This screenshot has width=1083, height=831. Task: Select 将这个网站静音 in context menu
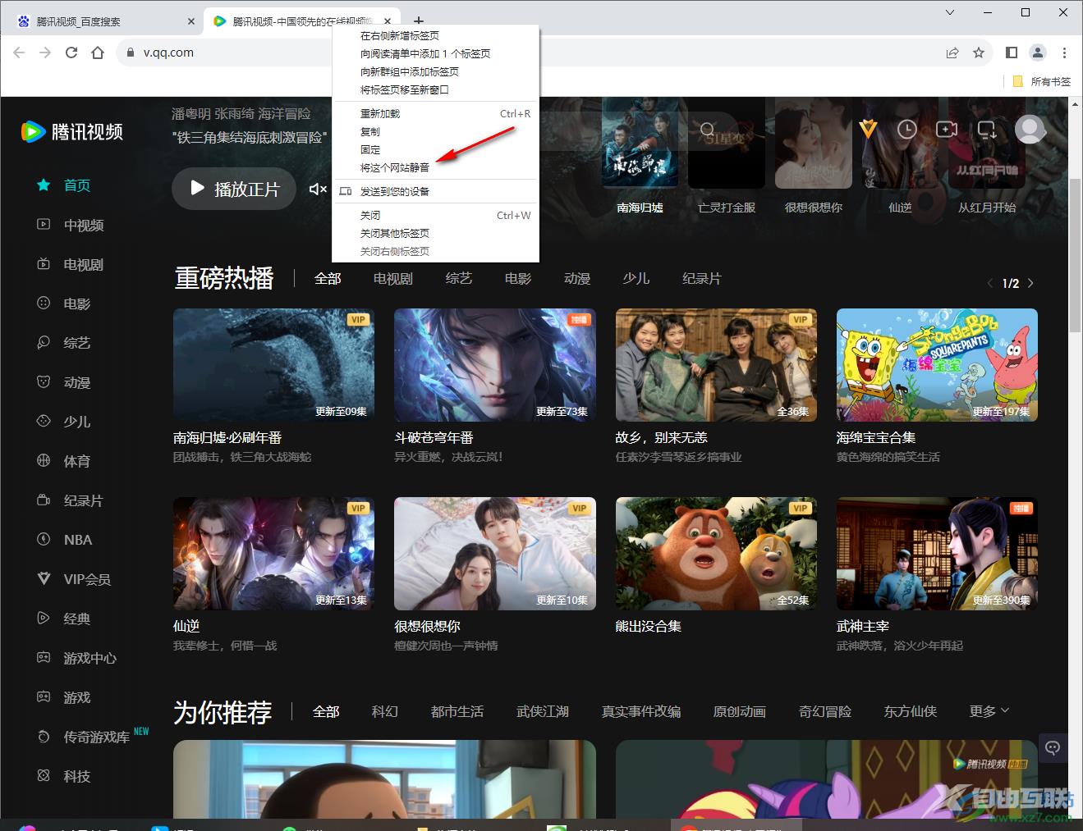pos(435,167)
